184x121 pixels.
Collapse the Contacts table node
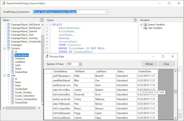pos(4,48)
